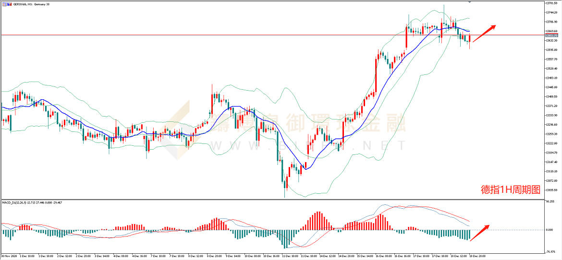The width and height of the screenshot is (562, 260).
Task: Click the chart shift triangle marker at top
Action: point(470,2)
